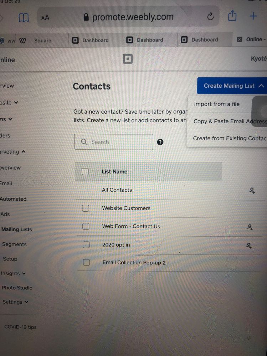Tick the Email Collection Pop-up 2 checkbox

click(86, 263)
